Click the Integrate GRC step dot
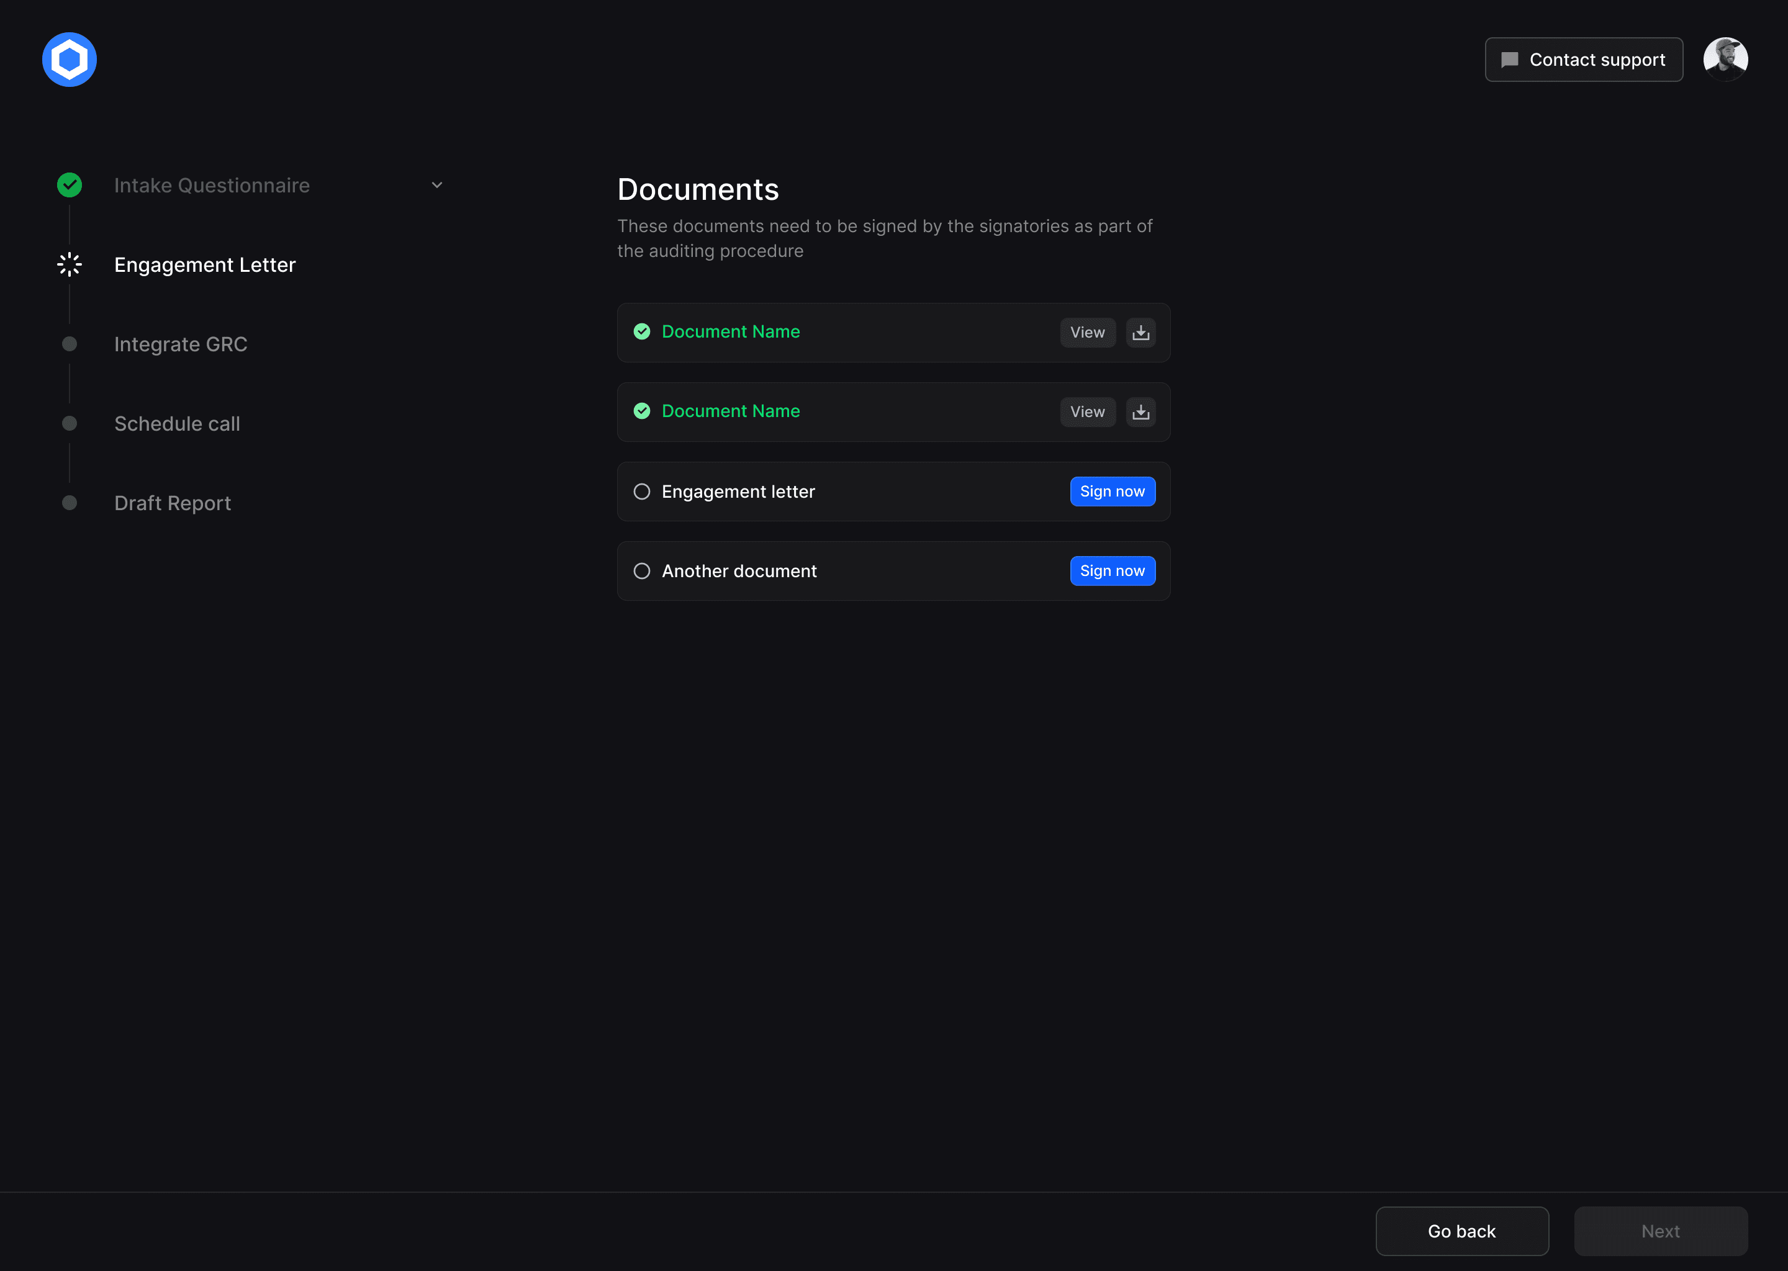This screenshot has height=1271, width=1788. point(70,344)
